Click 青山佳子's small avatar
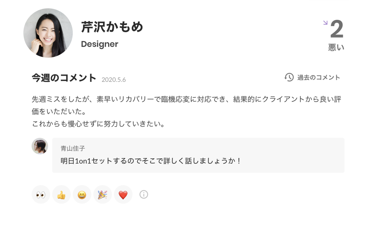This screenshot has width=368, height=227. 40,146
